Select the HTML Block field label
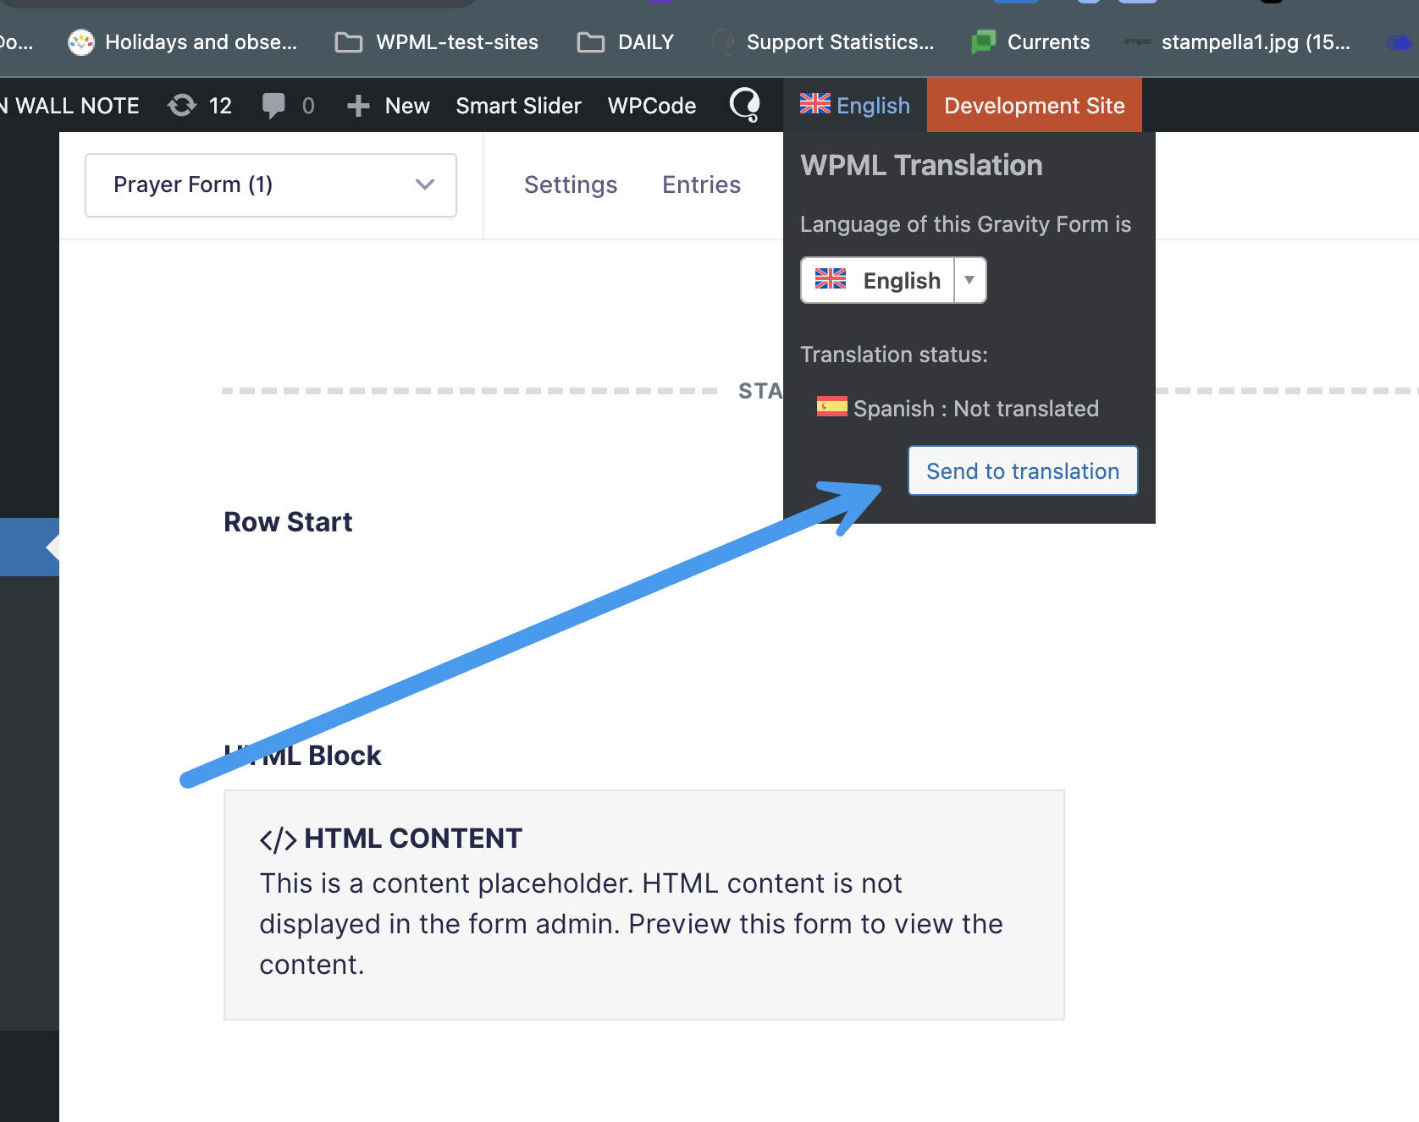 click(x=303, y=756)
